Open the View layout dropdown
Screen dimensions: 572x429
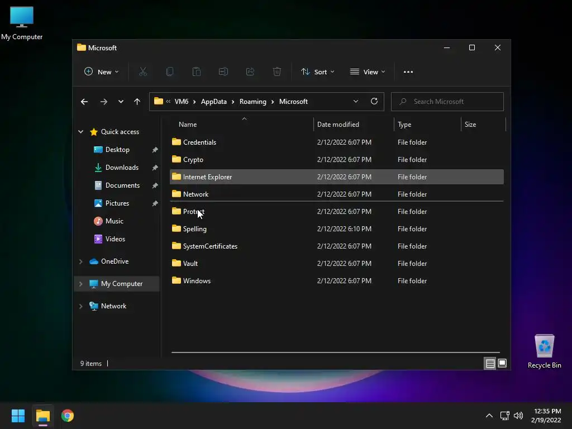368,72
